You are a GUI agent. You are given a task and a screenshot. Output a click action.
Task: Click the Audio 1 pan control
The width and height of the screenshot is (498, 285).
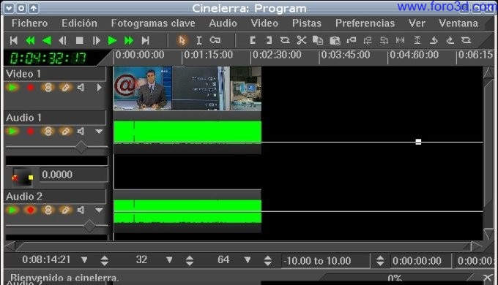click(23, 177)
